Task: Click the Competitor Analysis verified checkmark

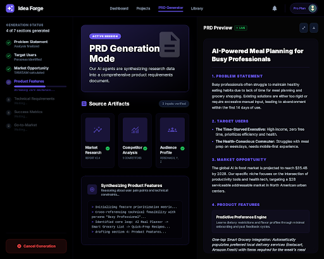Action: pyautogui.click(x=145, y=148)
